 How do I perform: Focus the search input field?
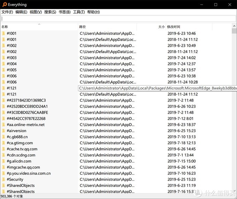click(118, 19)
